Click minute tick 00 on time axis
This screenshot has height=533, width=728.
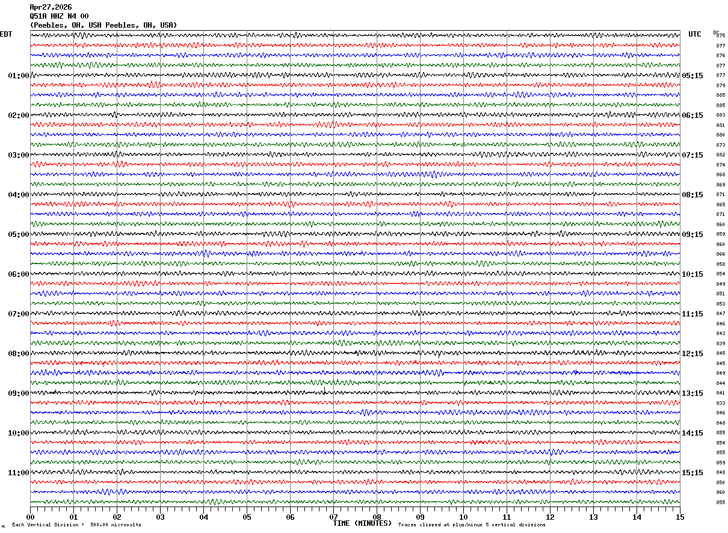[30, 517]
